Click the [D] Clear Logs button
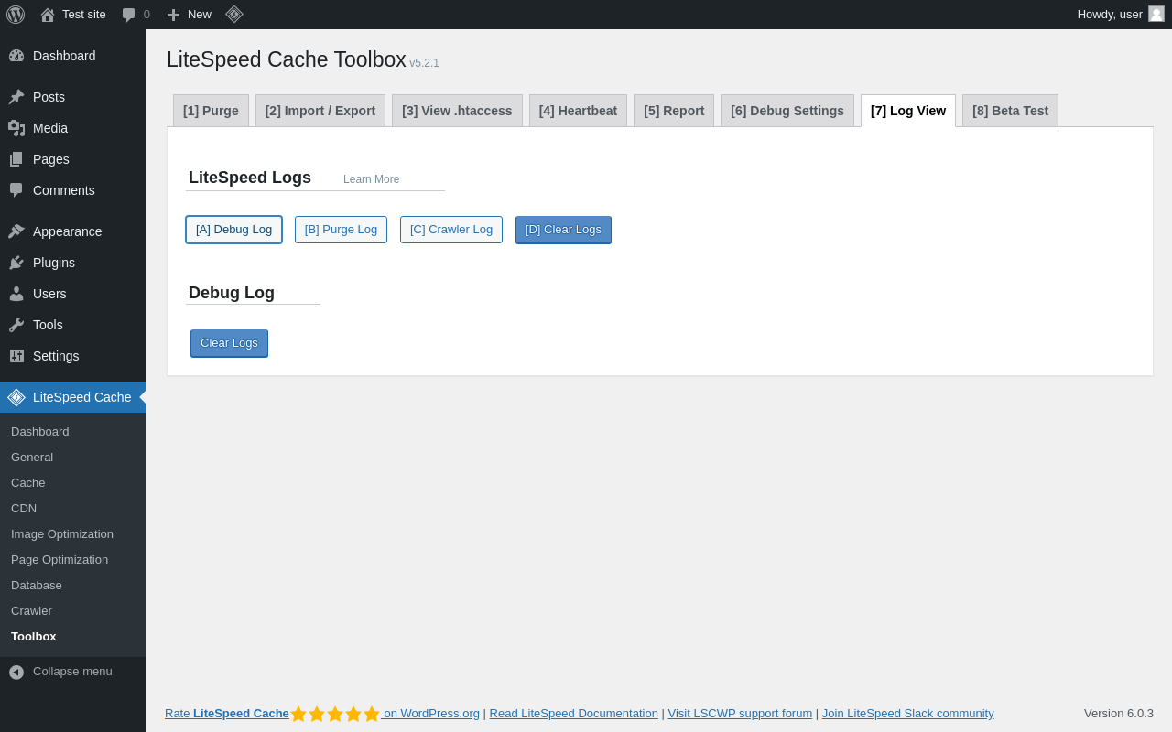1172x732 pixels. (563, 230)
